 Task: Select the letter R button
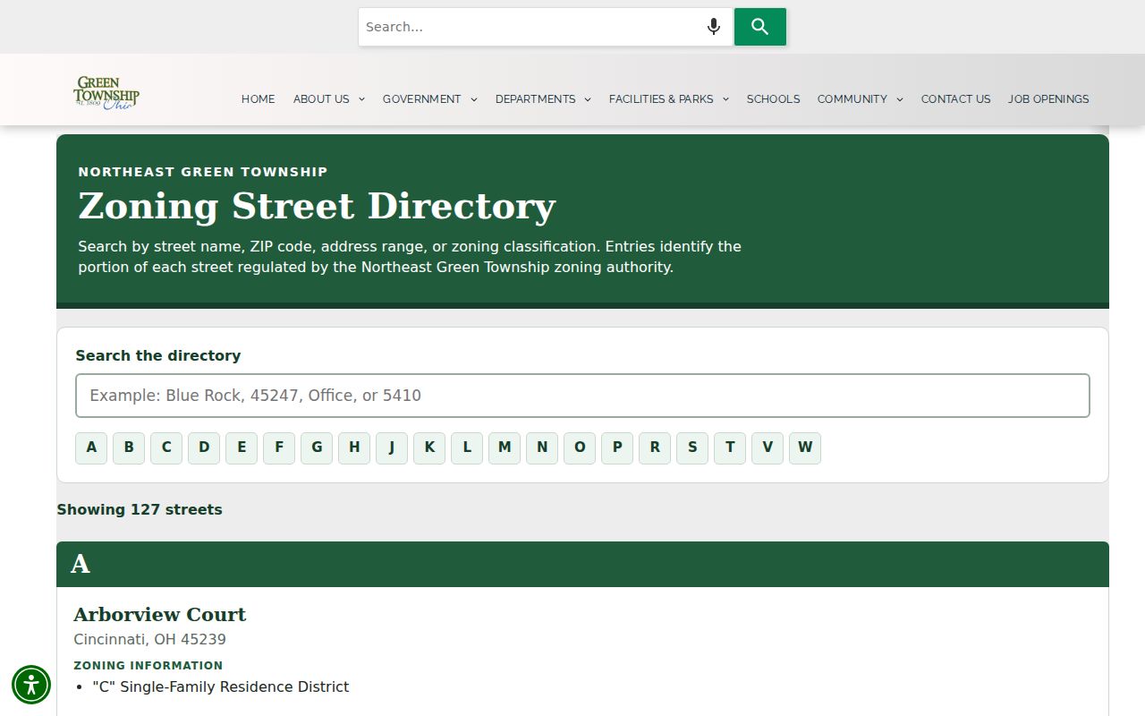655,448
